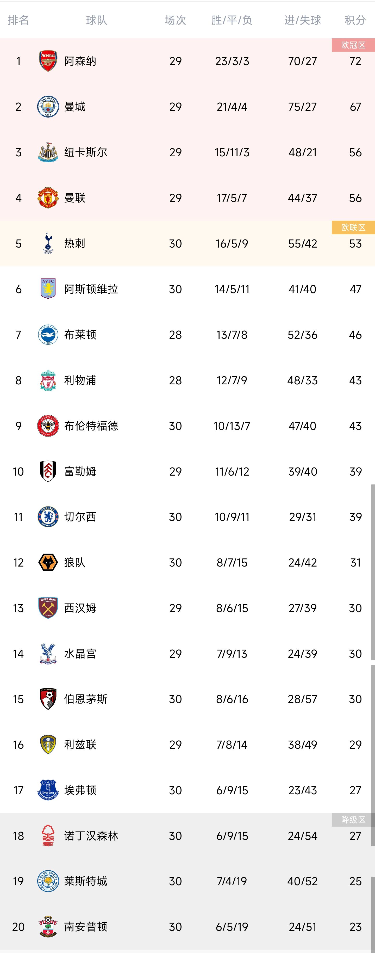Screen dimensions: 375x953
Task: Click the Brighton seagull crest
Action: (48, 335)
